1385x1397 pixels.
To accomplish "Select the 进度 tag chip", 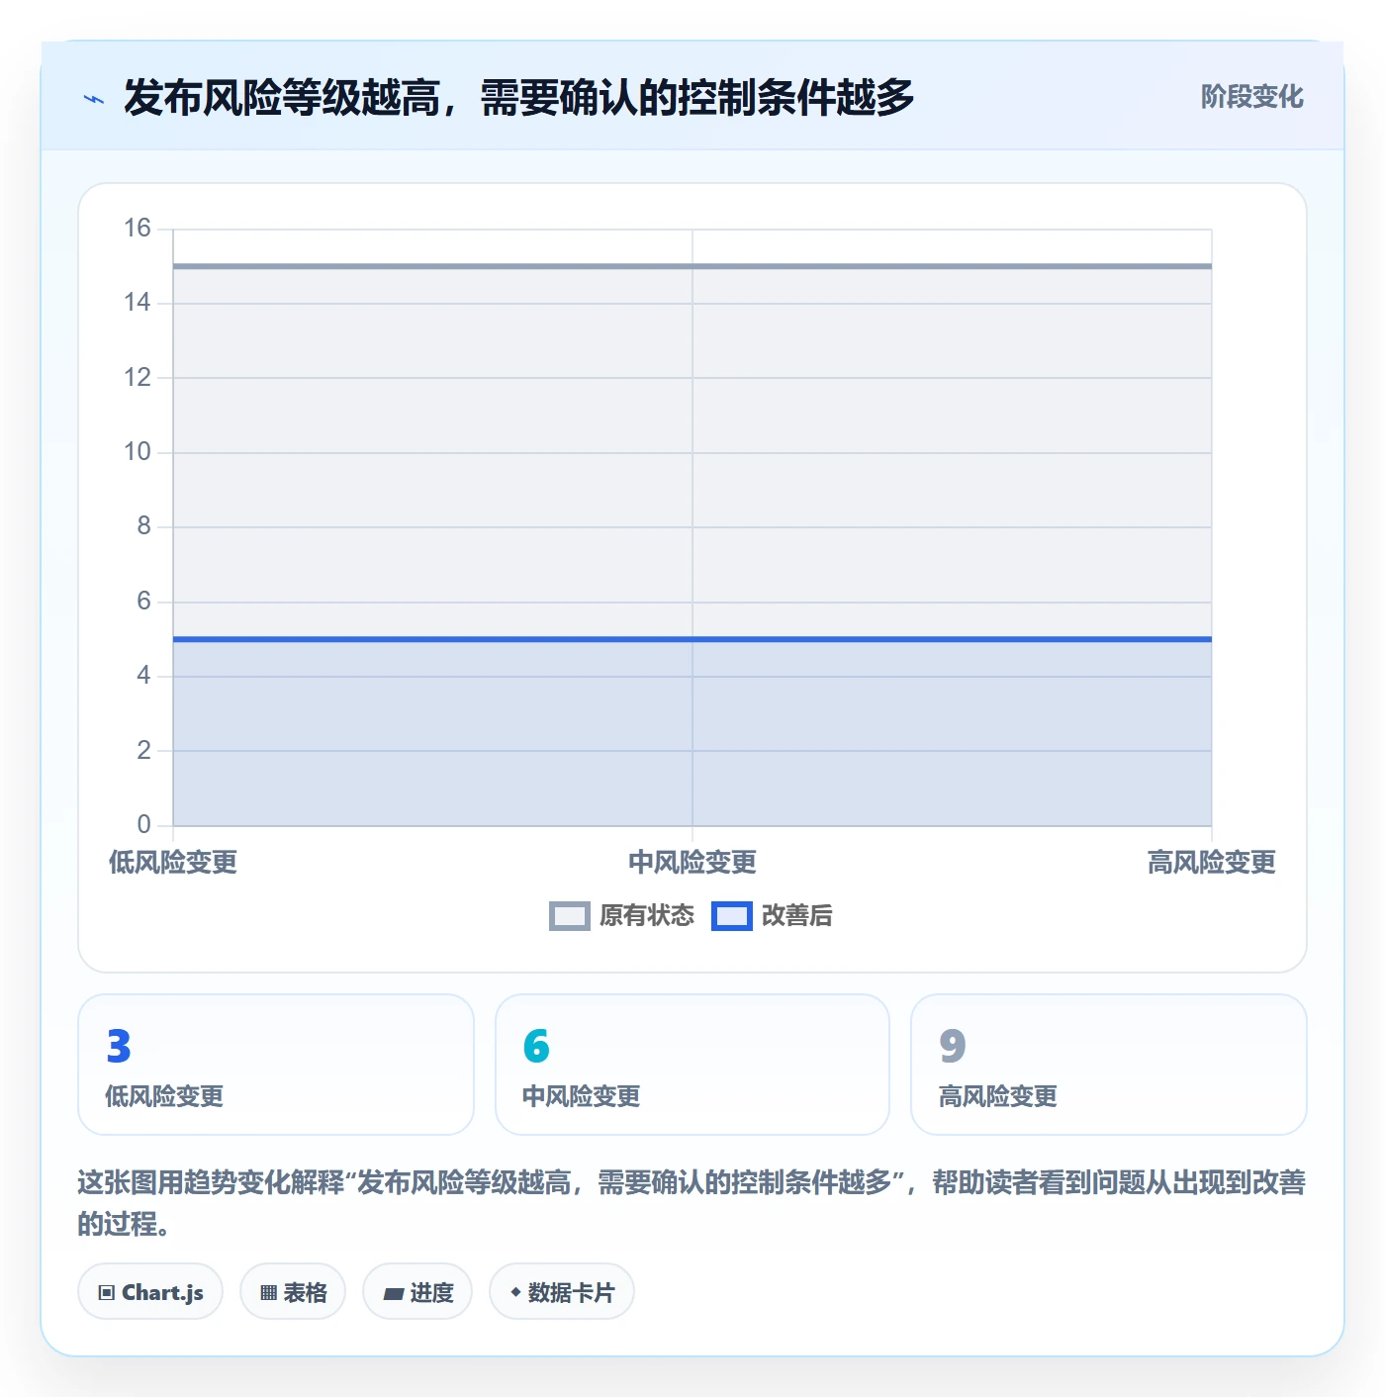I will pyautogui.click(x=417, y=1292).
